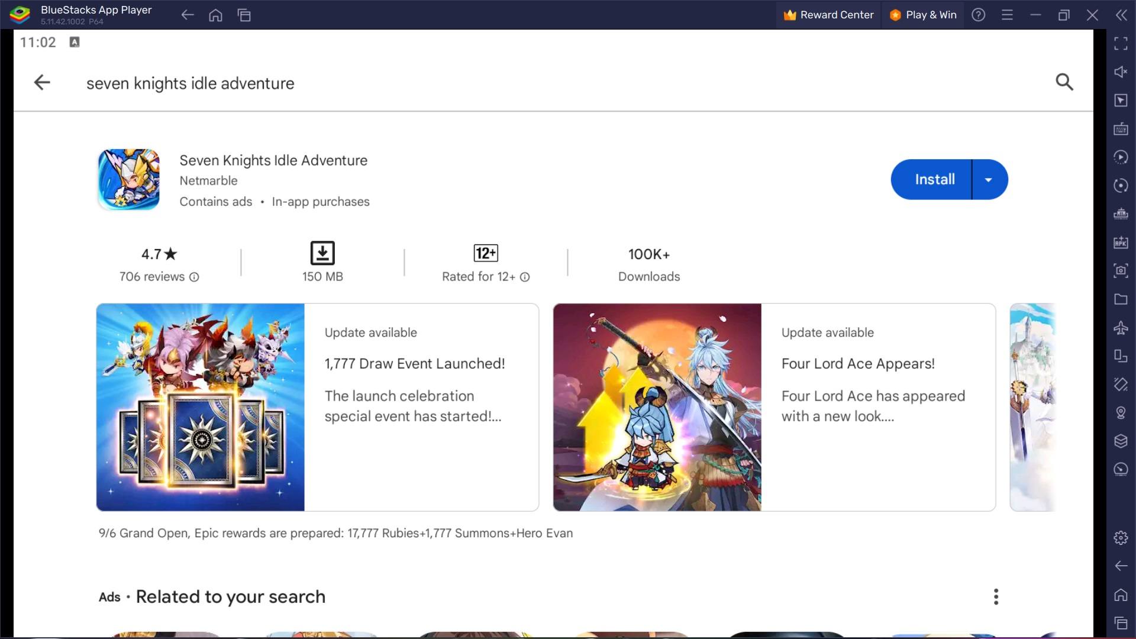Click the status bar notification icon
The width and height of the screenshot is (1136, 639).
pyautogui.click(x=75, y=42)
